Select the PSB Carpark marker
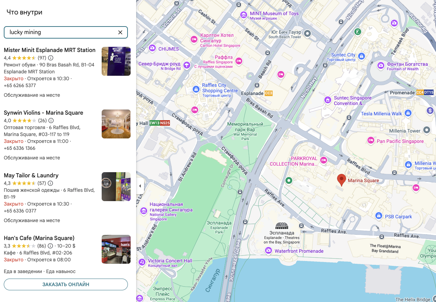This screenshot has height=302, width=436. [379, 216]
